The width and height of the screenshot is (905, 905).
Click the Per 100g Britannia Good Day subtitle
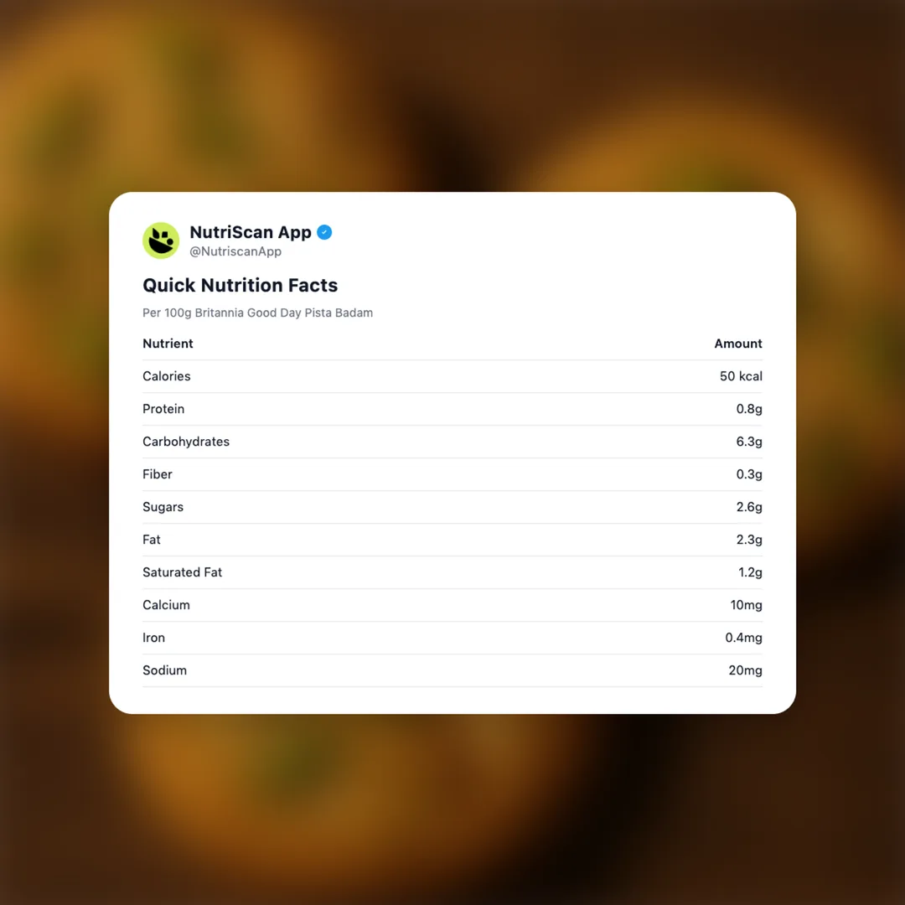[x=257, y=313]
